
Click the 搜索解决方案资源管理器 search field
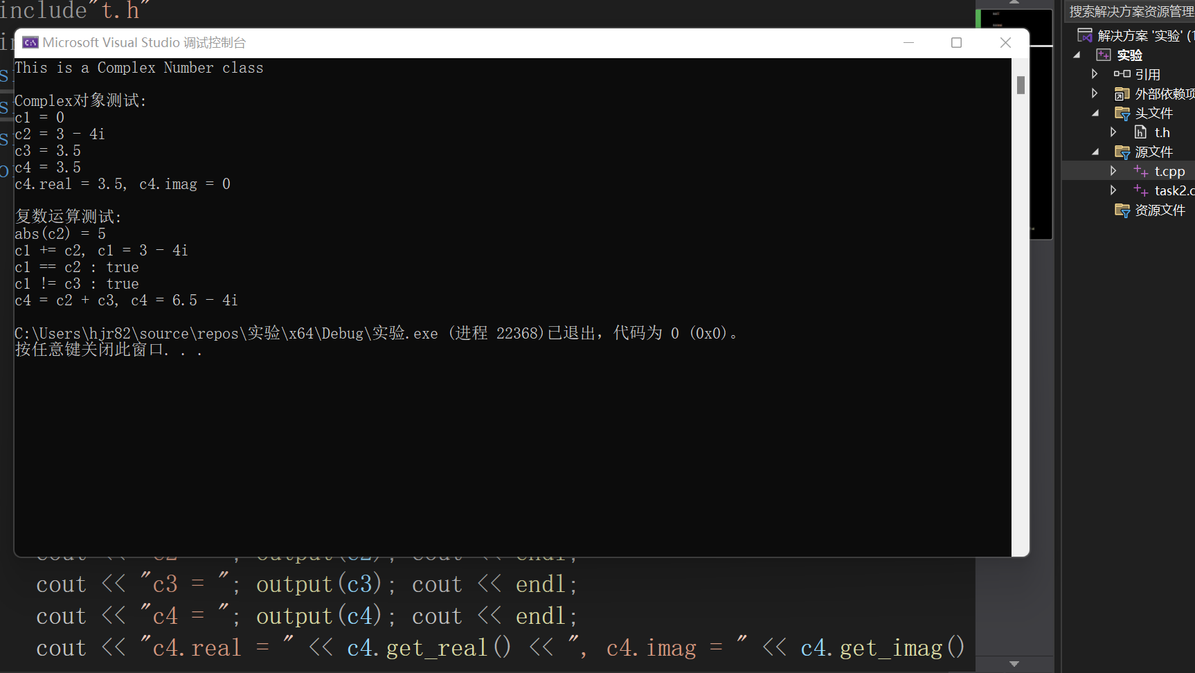coord(1131,12)
